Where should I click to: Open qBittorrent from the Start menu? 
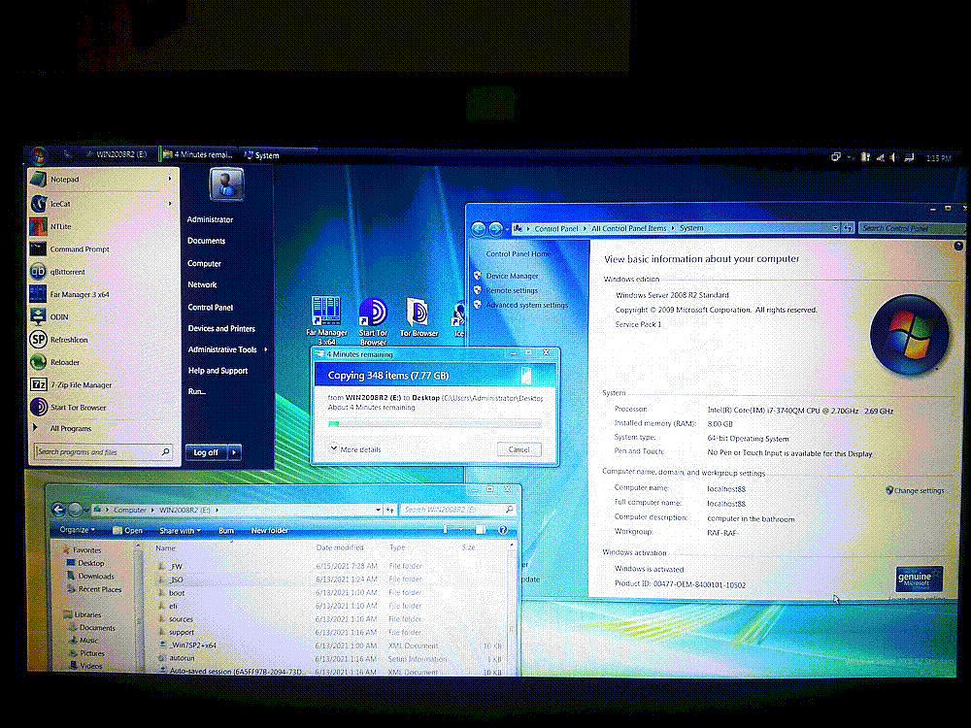coord(102,272)
